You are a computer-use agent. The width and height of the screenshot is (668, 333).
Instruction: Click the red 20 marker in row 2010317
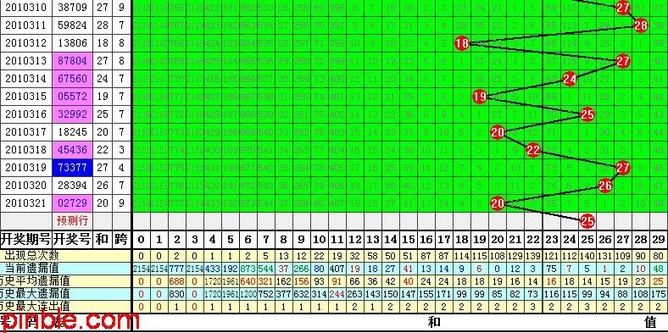(x=498, y=132)
